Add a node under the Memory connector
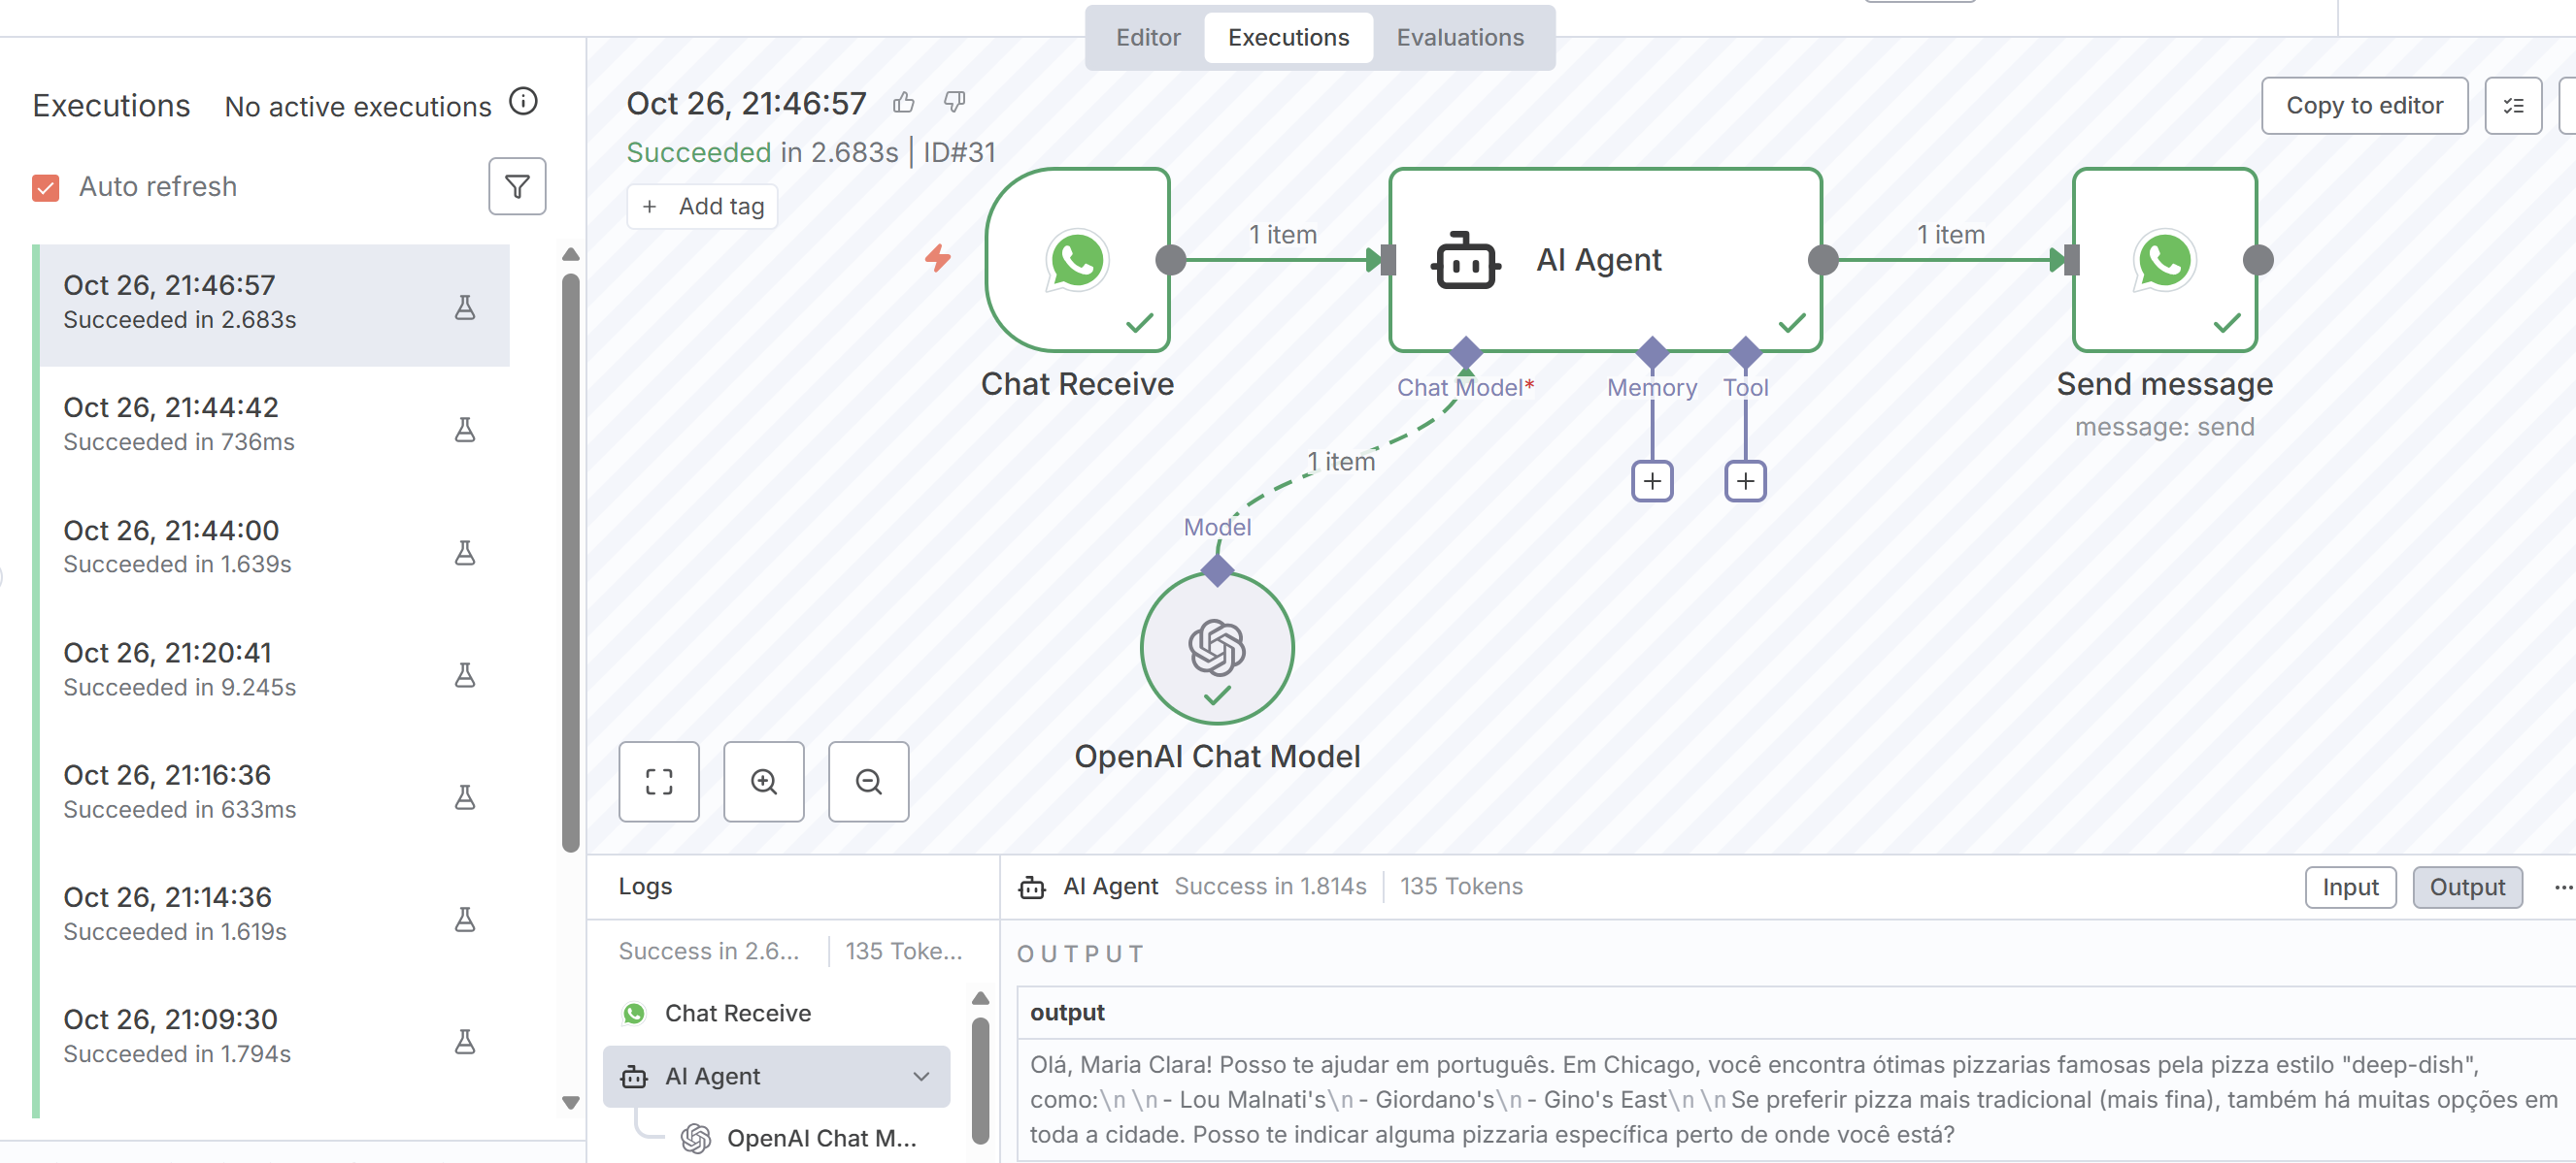The width and height of the screenshot is (2576, 1163). pyautogui.click(x=1652, y=480)
